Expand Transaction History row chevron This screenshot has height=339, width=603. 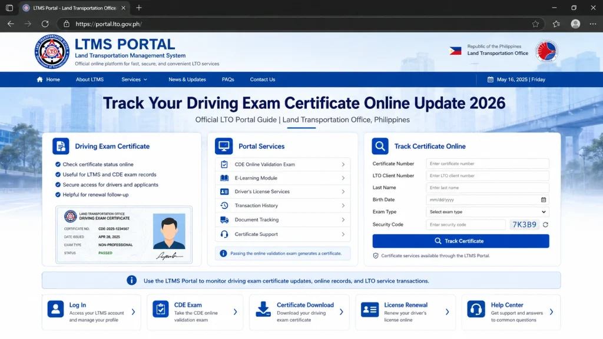point(343,205)
